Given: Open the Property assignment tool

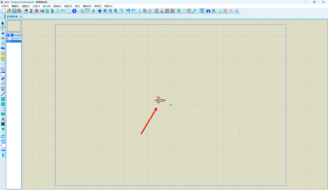Looking at the screenshot, I should pos(214,11).
